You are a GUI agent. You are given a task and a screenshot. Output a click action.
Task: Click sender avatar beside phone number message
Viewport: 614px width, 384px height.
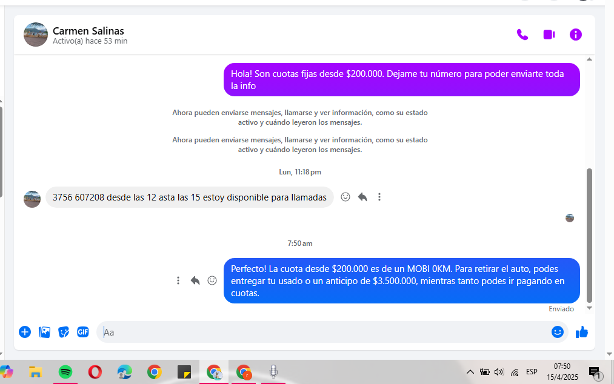[32, 199]
